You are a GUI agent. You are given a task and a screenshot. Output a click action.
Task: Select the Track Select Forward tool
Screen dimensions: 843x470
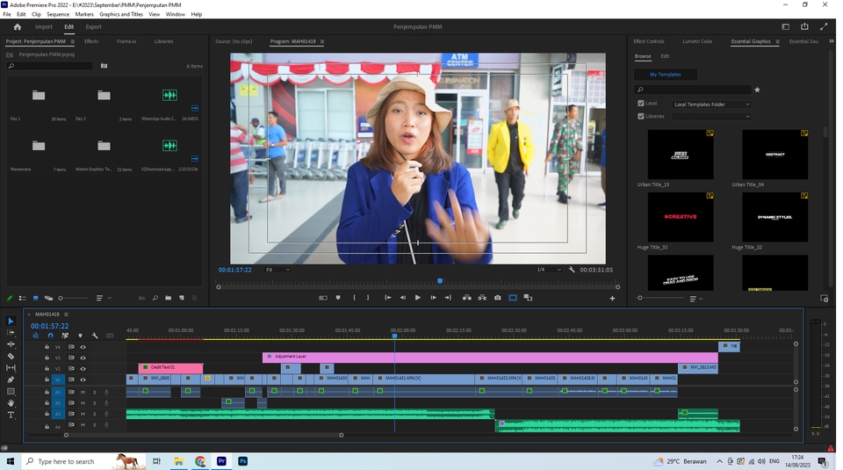(x=11, y=333)
